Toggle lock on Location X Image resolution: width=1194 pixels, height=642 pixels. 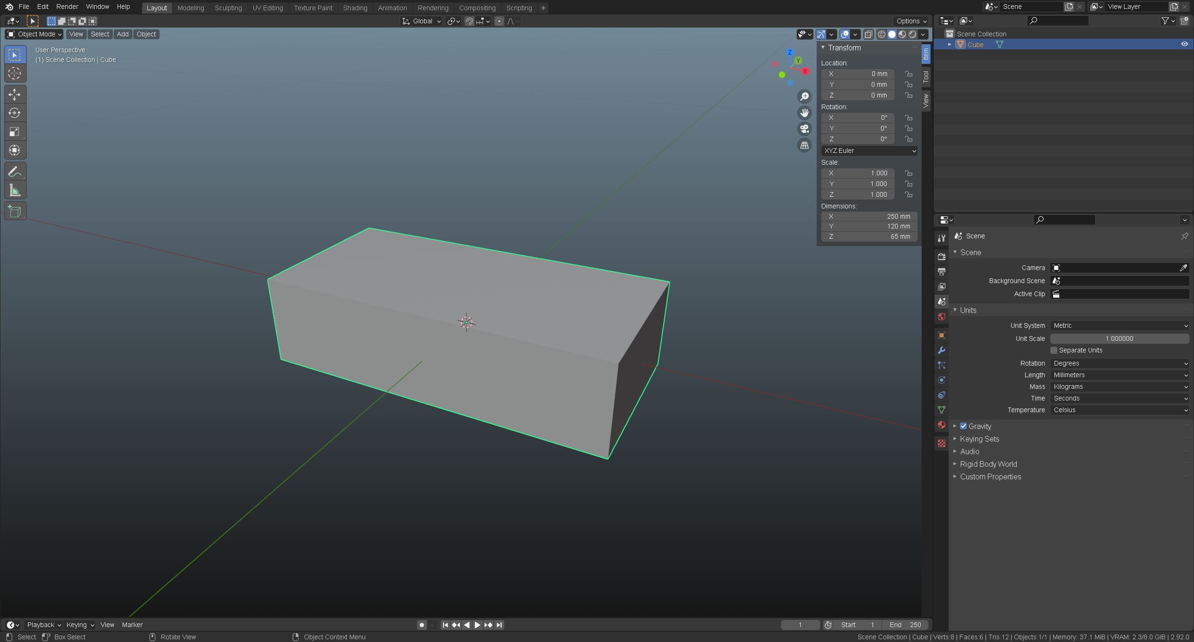(x=909, y=74)
